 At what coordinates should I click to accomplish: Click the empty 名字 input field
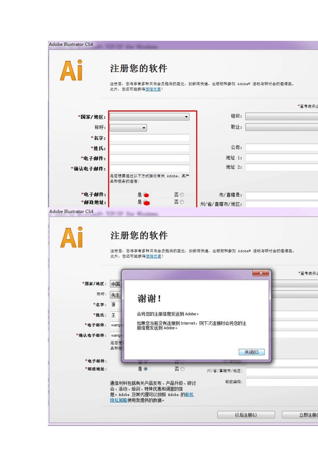tap(149, 138)
